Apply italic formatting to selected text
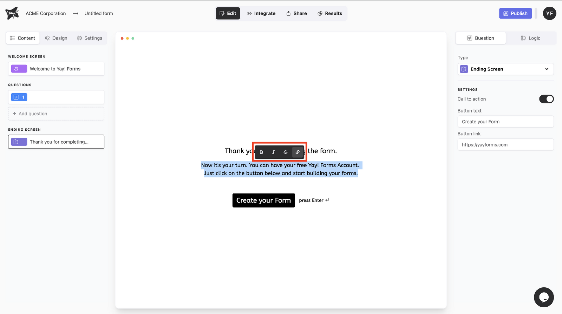Image resolution: width=562 pixels, height=314 pixels. pos(273,152)
